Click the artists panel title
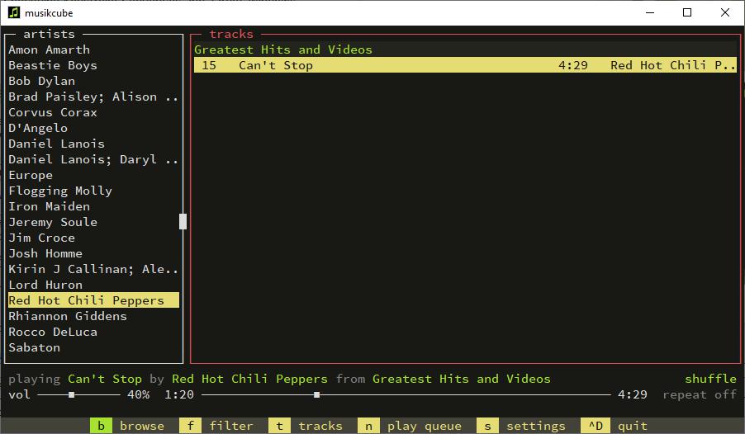 pyautogui.click(x=49, y=34)
